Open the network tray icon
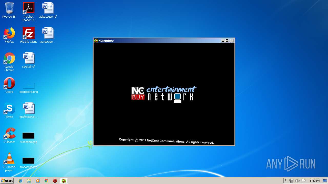The height and width of the screenshot is (184, 328). point(291,181)
